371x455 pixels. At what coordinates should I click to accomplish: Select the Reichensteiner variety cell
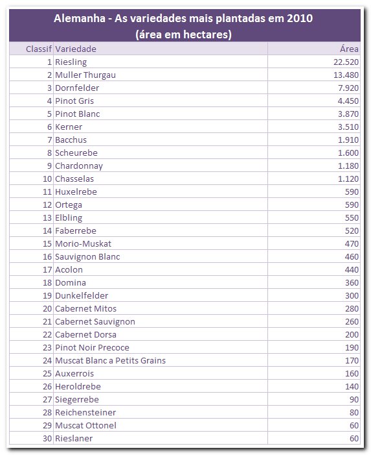(x=161, y=412)
